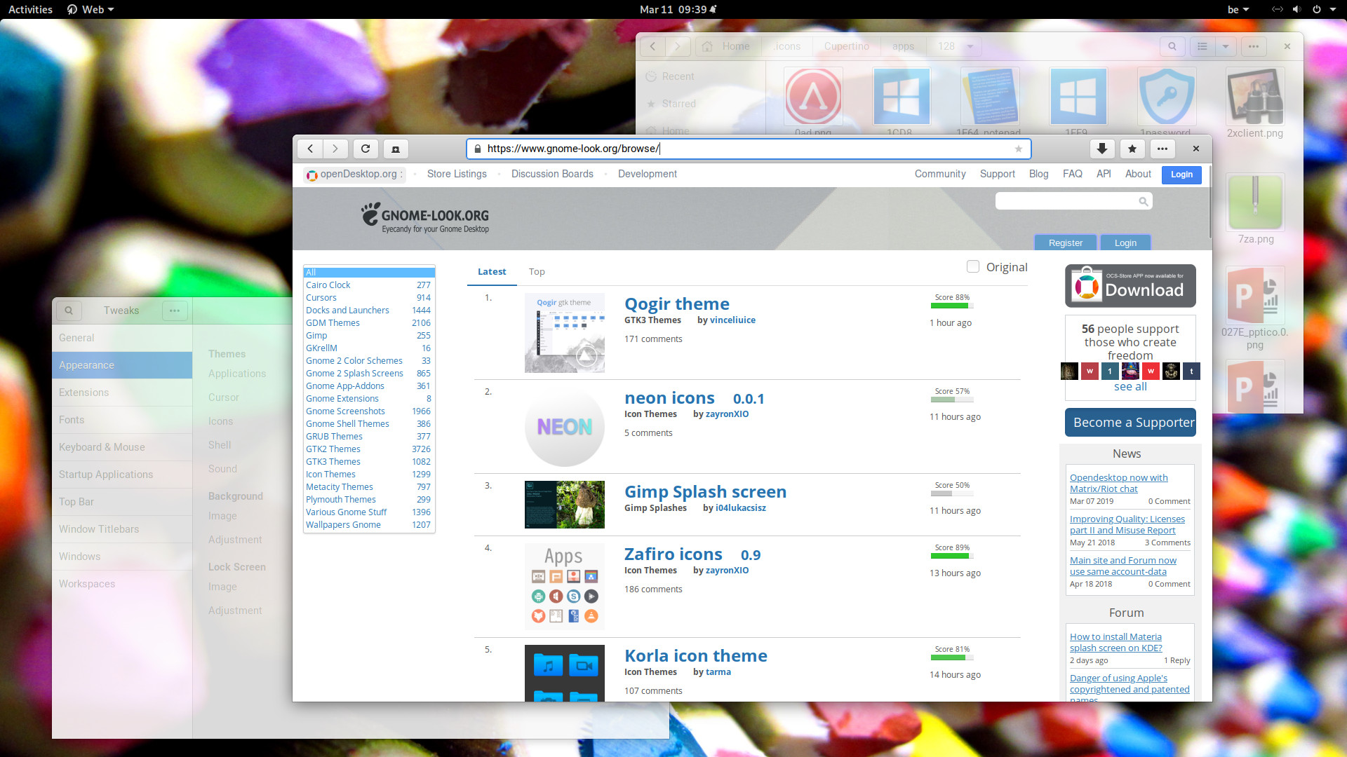Open the Development menu item
The height and width of the screenshot is (757, 1347).
pyautogui.click(x=648, y=174)
